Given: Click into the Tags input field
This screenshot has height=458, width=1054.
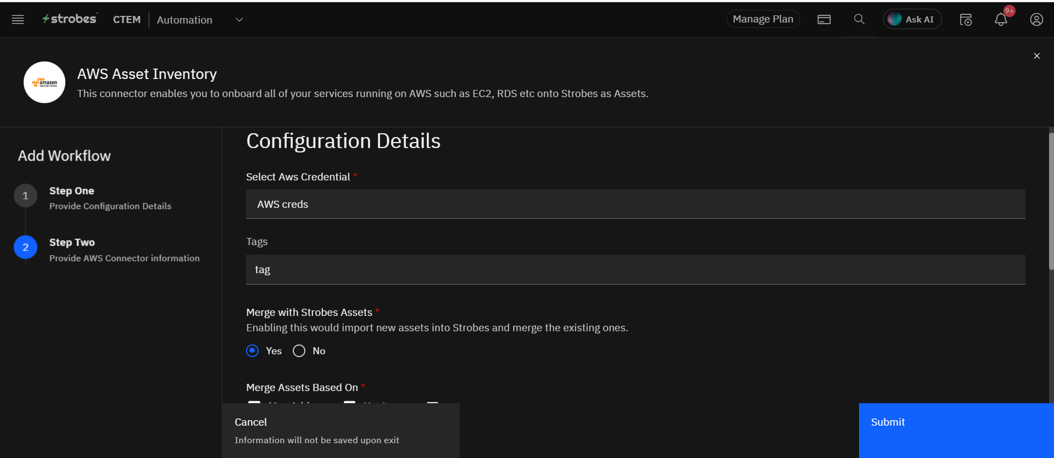Looking at the screenshot, I should 635,269.
